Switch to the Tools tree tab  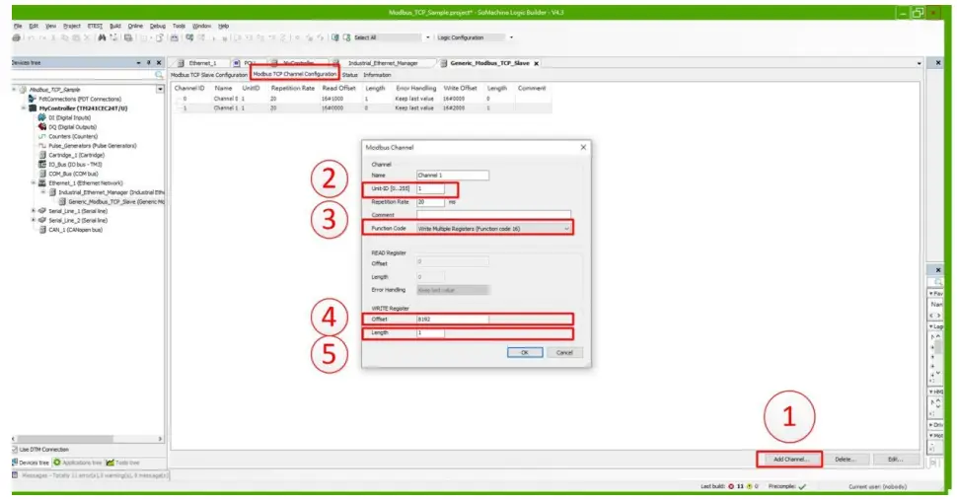click(x=122, y=463)
